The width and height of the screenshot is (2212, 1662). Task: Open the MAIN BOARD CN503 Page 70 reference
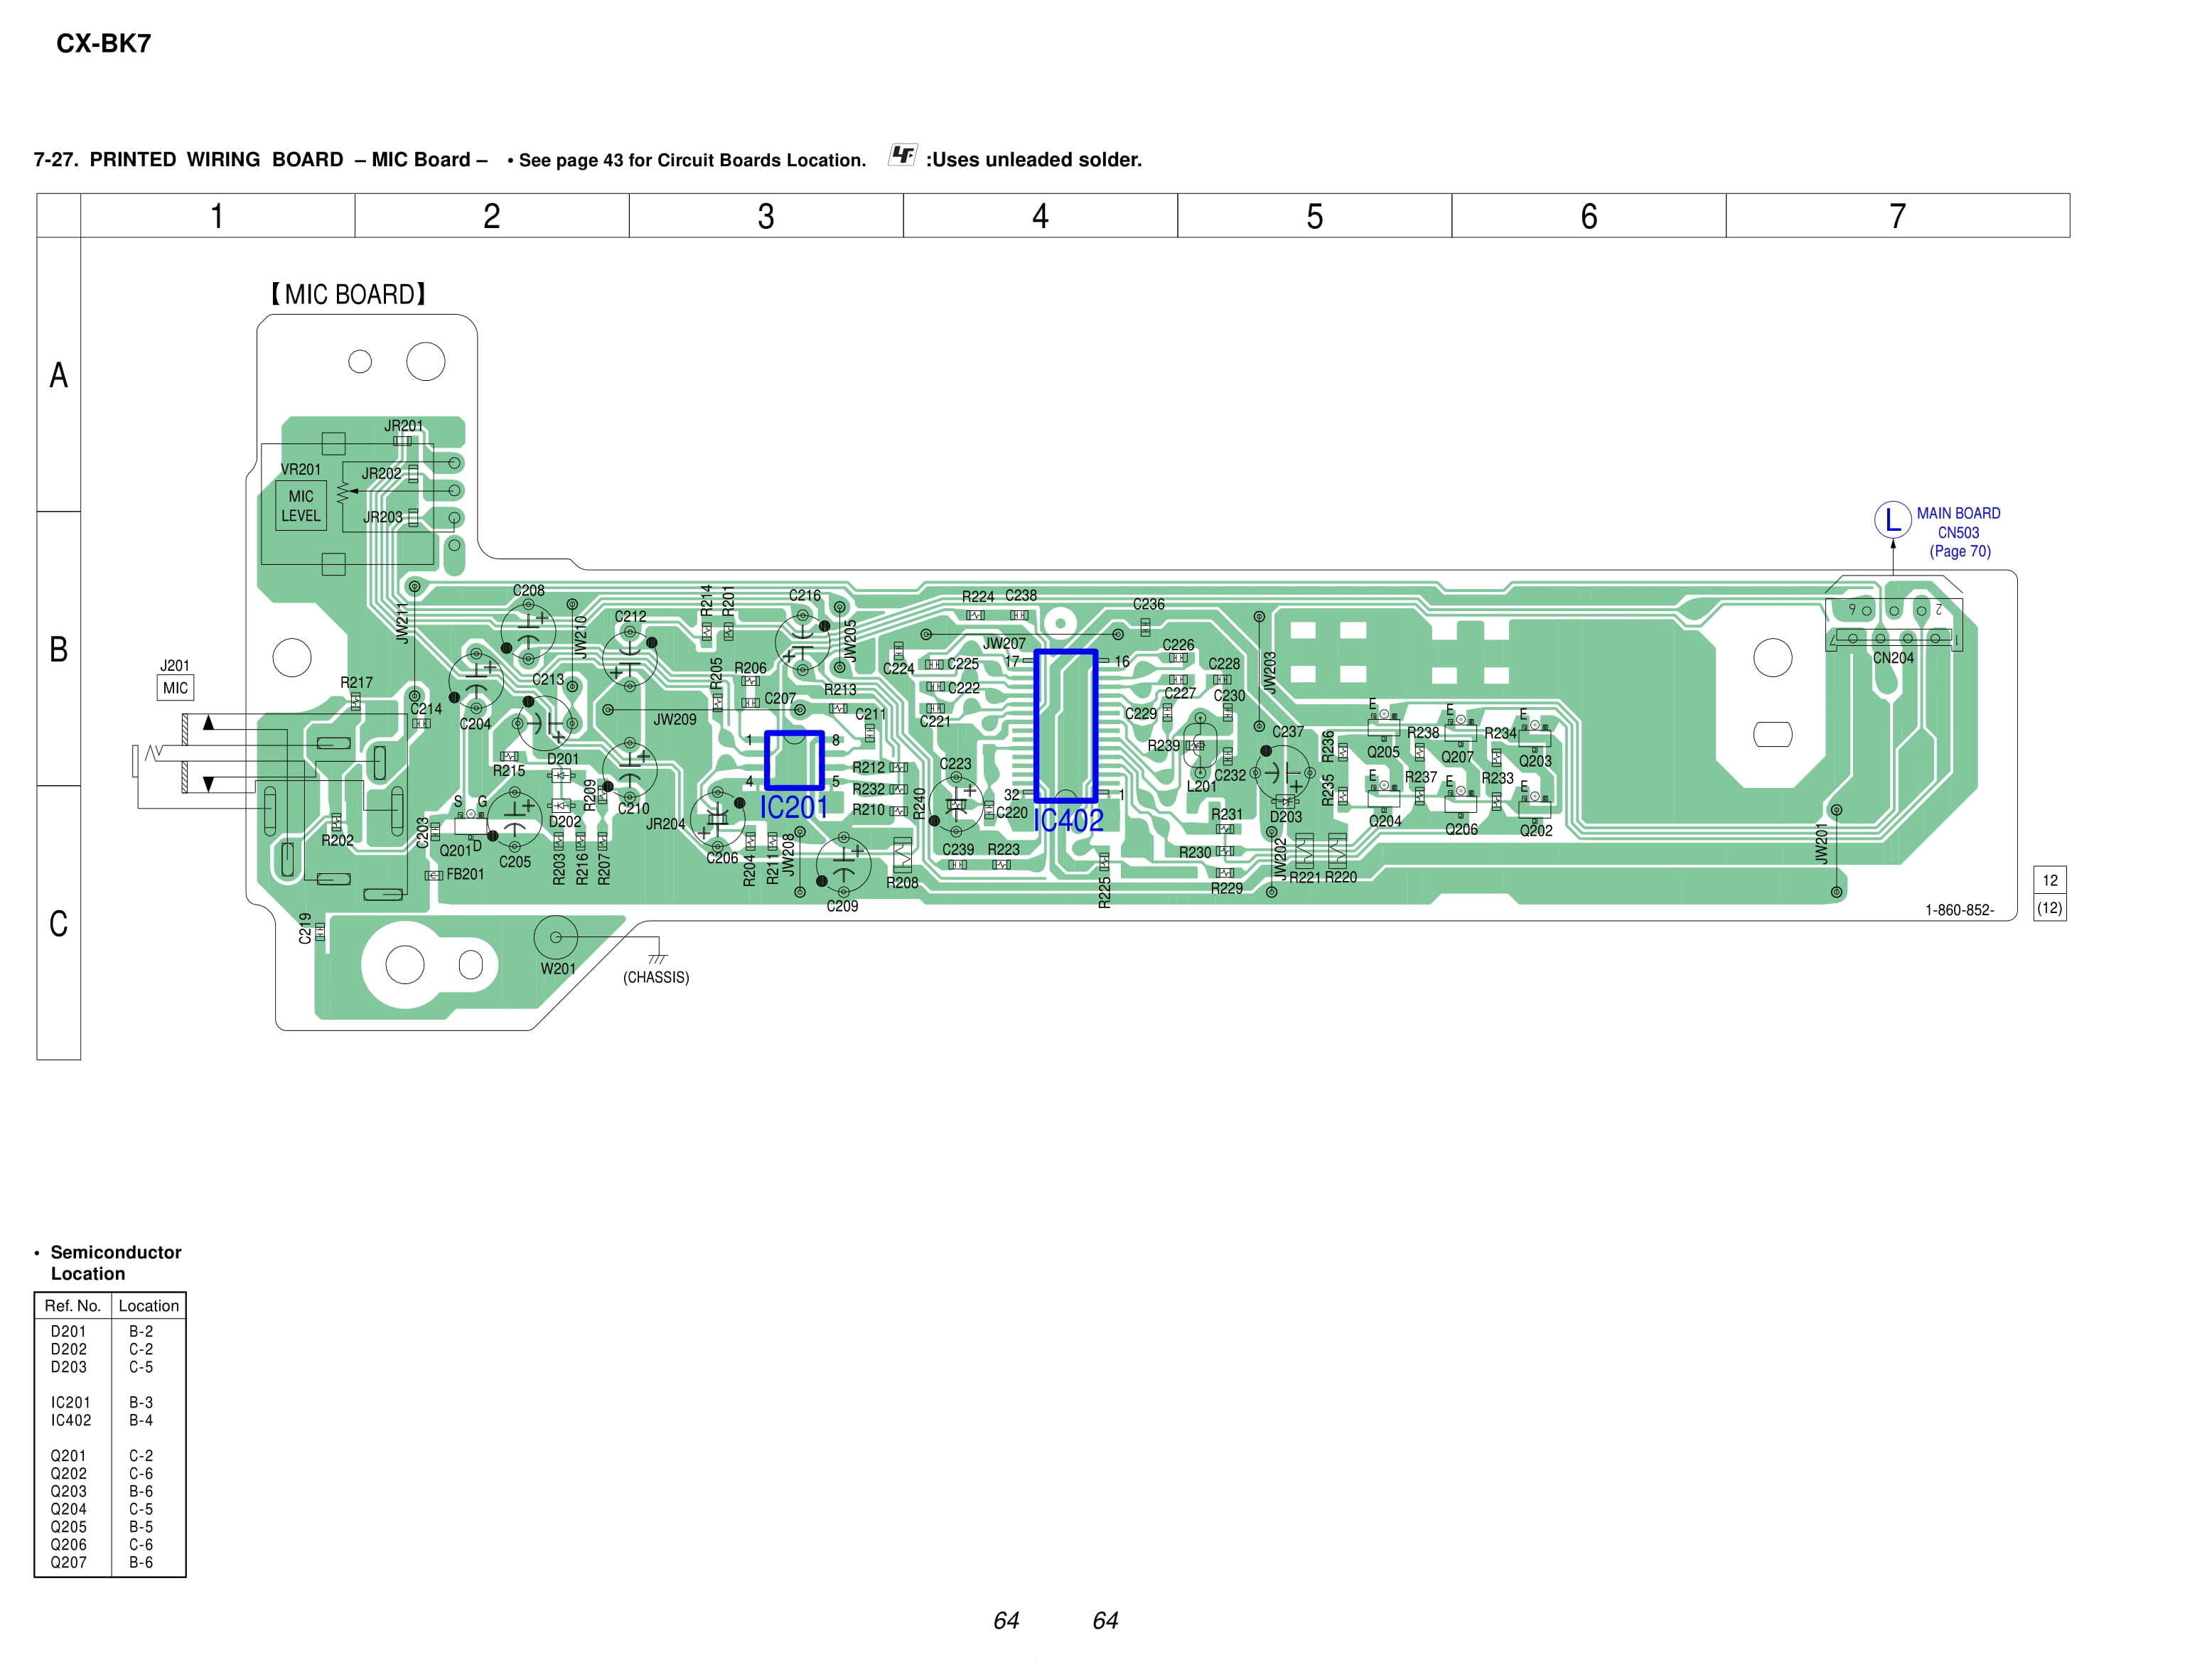tap(1958, 531)
